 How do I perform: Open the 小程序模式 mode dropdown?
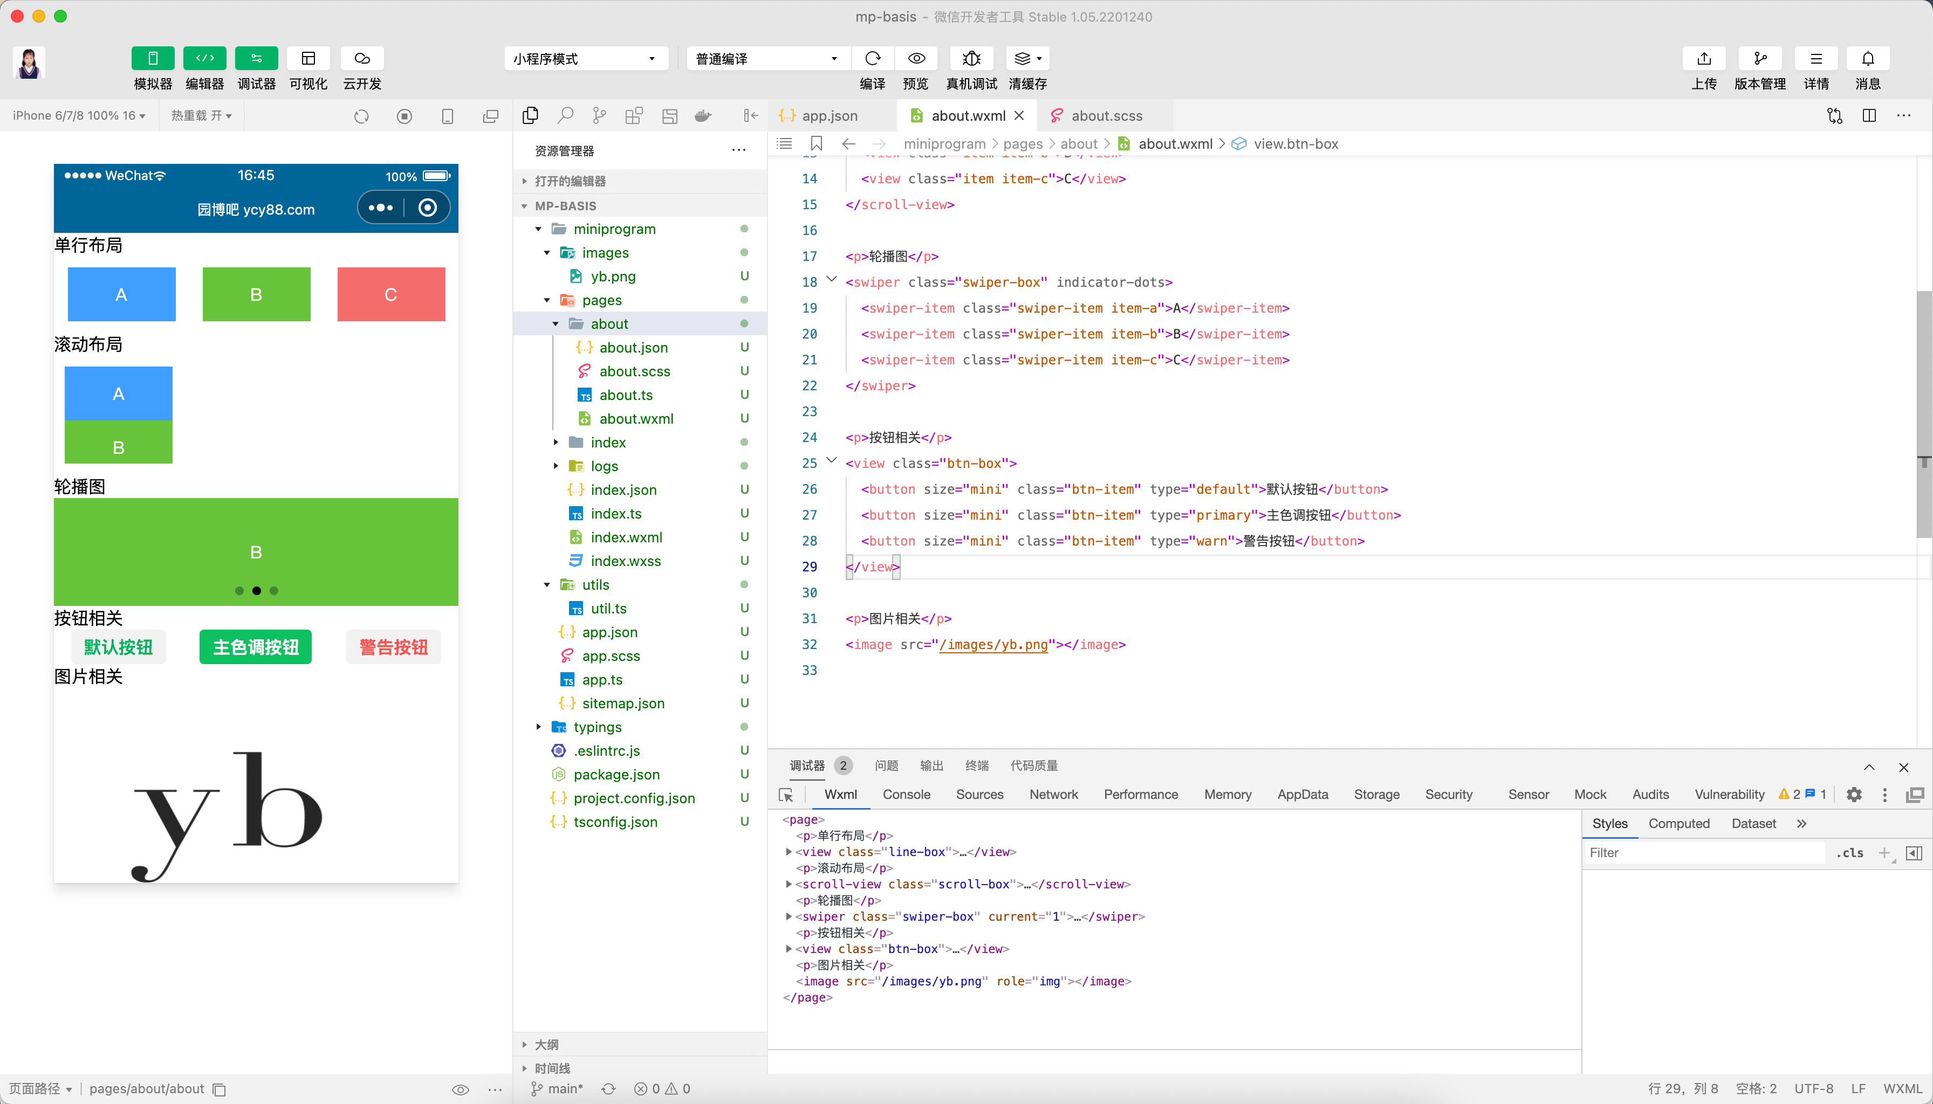click(x=586, y=58)
